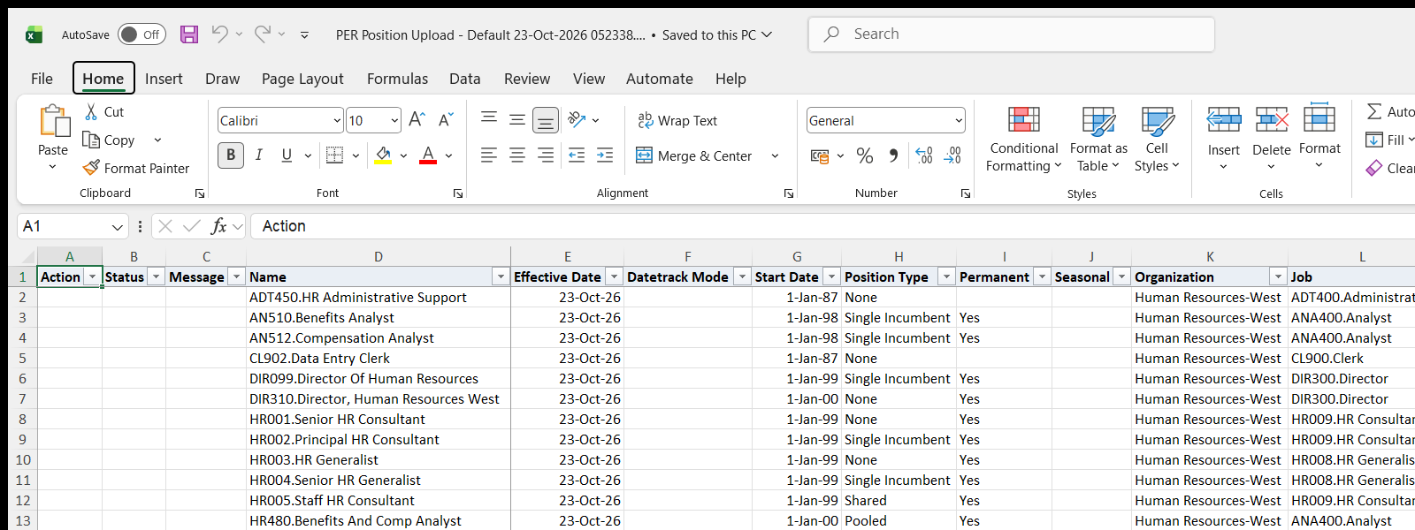Open the number format General dropdown
This screenshot has width=1415, height=530.
coord(959,120)
